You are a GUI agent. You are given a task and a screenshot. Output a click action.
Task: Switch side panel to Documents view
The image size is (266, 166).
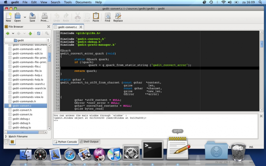pos(7,142)
